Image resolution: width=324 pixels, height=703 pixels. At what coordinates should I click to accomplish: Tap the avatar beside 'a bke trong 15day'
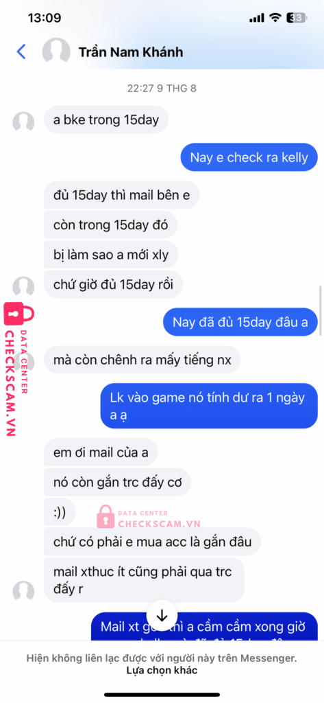(x=23, y=122)
